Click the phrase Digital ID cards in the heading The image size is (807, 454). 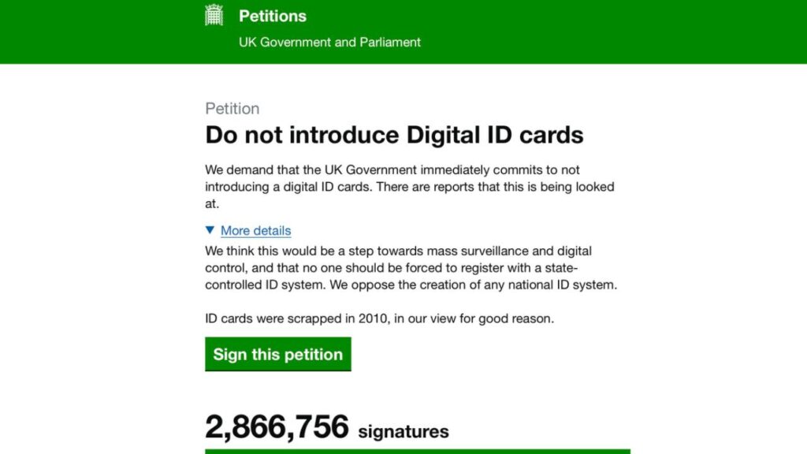coord(495,135)
